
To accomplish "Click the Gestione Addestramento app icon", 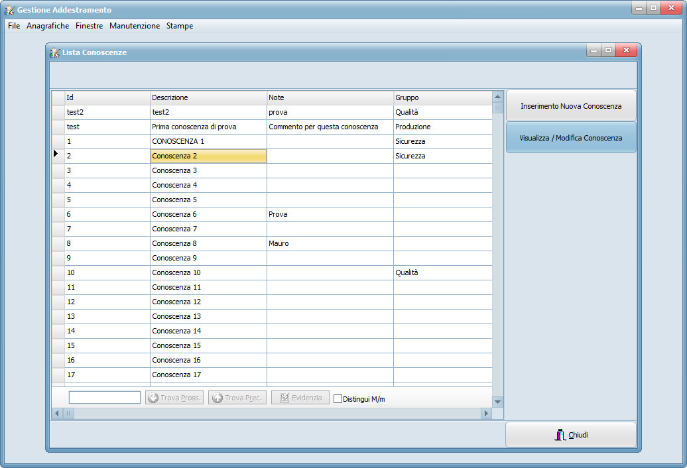I will click(10, 10).
